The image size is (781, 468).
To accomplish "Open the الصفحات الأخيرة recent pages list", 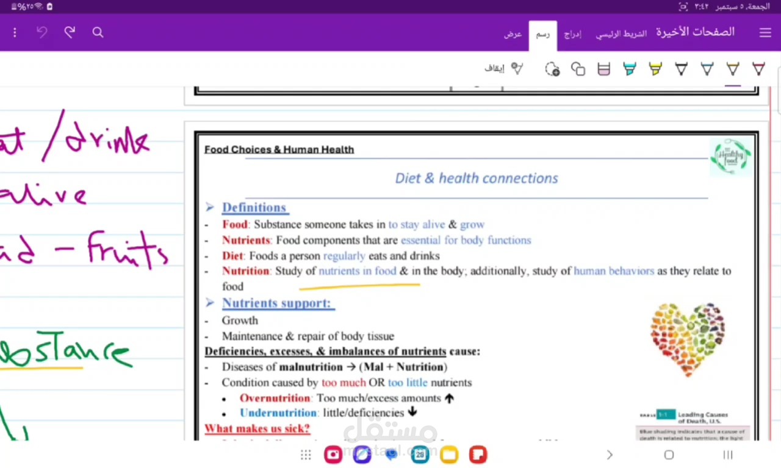I will tap(695, 32).
